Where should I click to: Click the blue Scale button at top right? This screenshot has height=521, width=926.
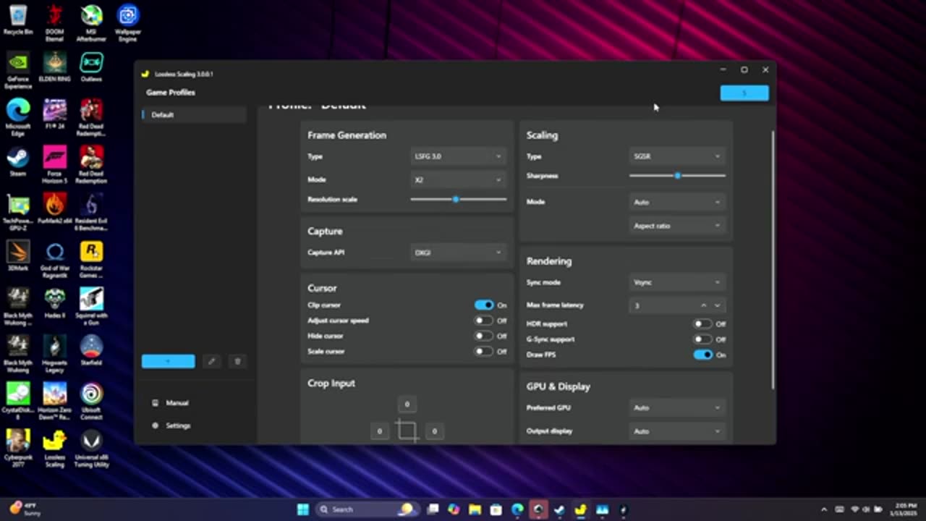(x=744, y=93)
